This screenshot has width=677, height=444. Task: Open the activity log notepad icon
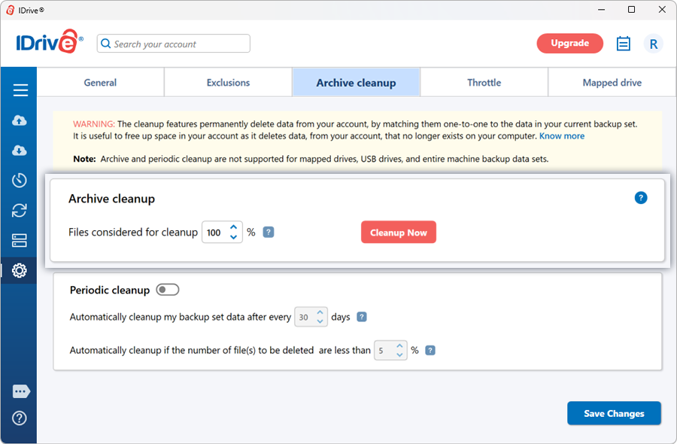(x=623, y=44)
